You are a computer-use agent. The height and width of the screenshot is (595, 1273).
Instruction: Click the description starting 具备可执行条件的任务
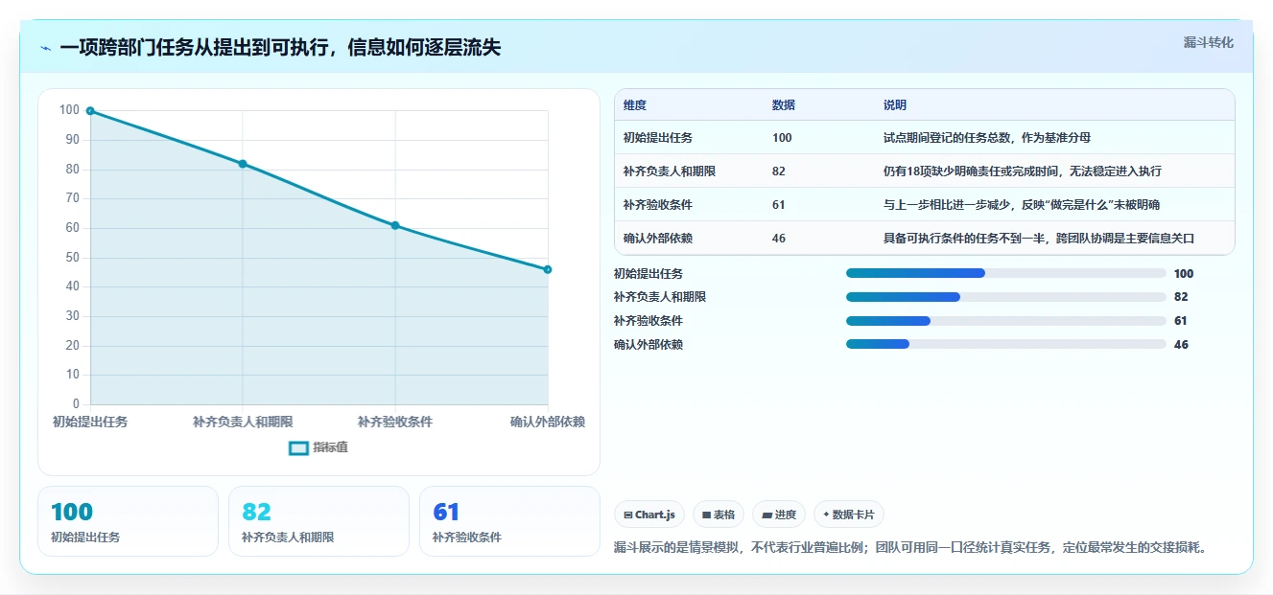click(1039, 239)
